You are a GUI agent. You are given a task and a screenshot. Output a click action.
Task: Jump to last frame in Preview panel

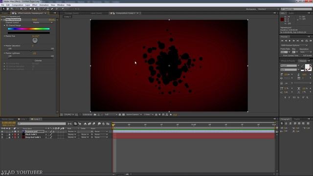(298, 41)
